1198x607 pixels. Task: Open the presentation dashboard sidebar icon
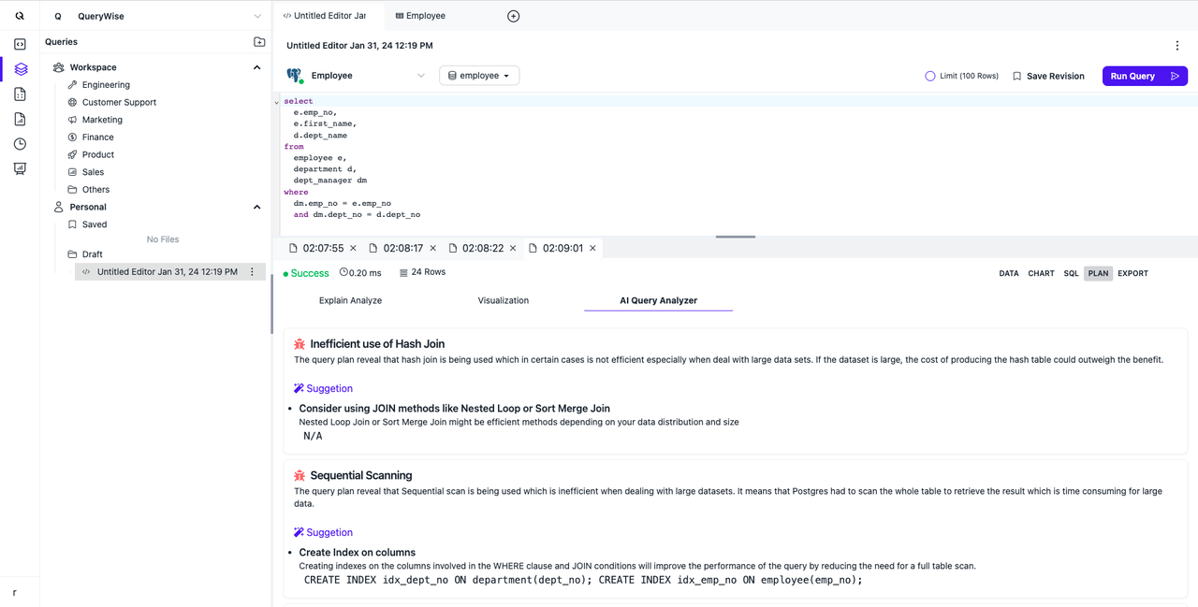(20, 168)
